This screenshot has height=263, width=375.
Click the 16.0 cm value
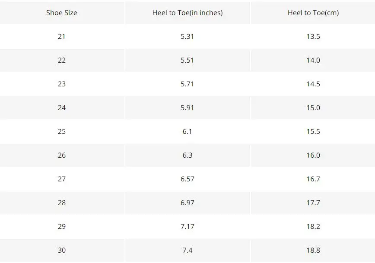point(313,155)
